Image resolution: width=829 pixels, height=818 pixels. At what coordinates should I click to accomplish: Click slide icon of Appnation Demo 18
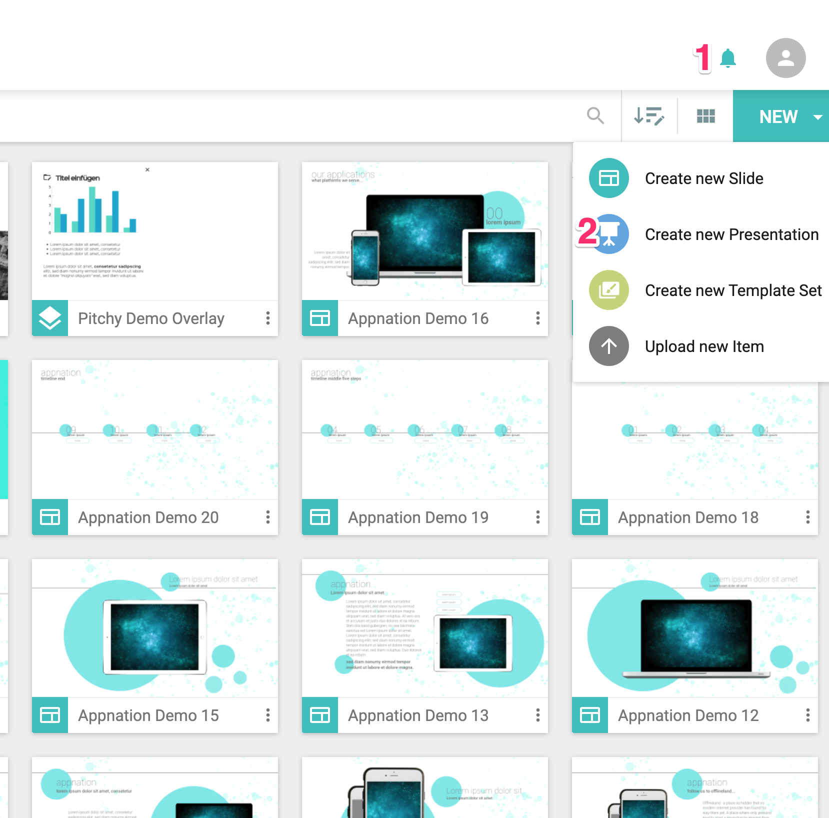click(590, 517)
